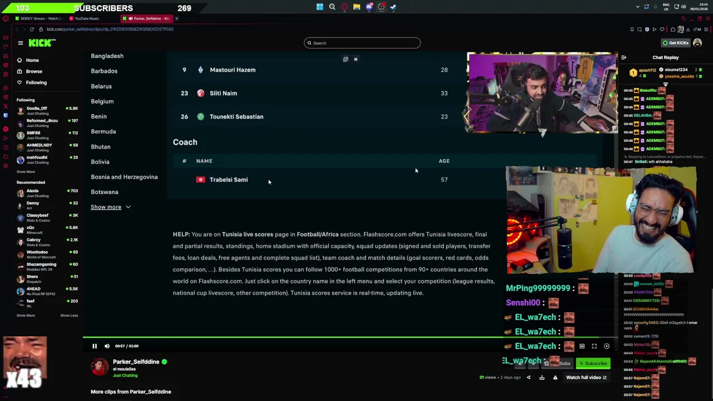Open system volume control in tray

(x=685, y=7)
